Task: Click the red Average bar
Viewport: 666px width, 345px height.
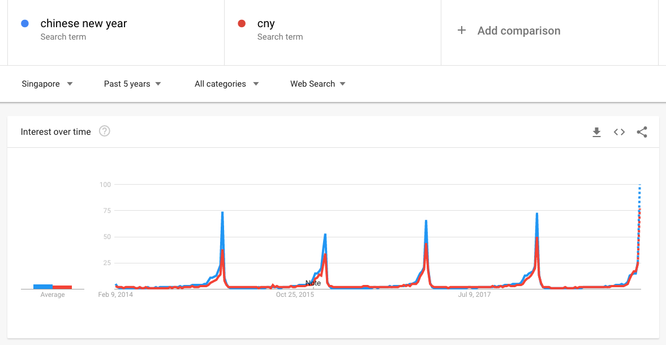Action: (x=62, y=287)
